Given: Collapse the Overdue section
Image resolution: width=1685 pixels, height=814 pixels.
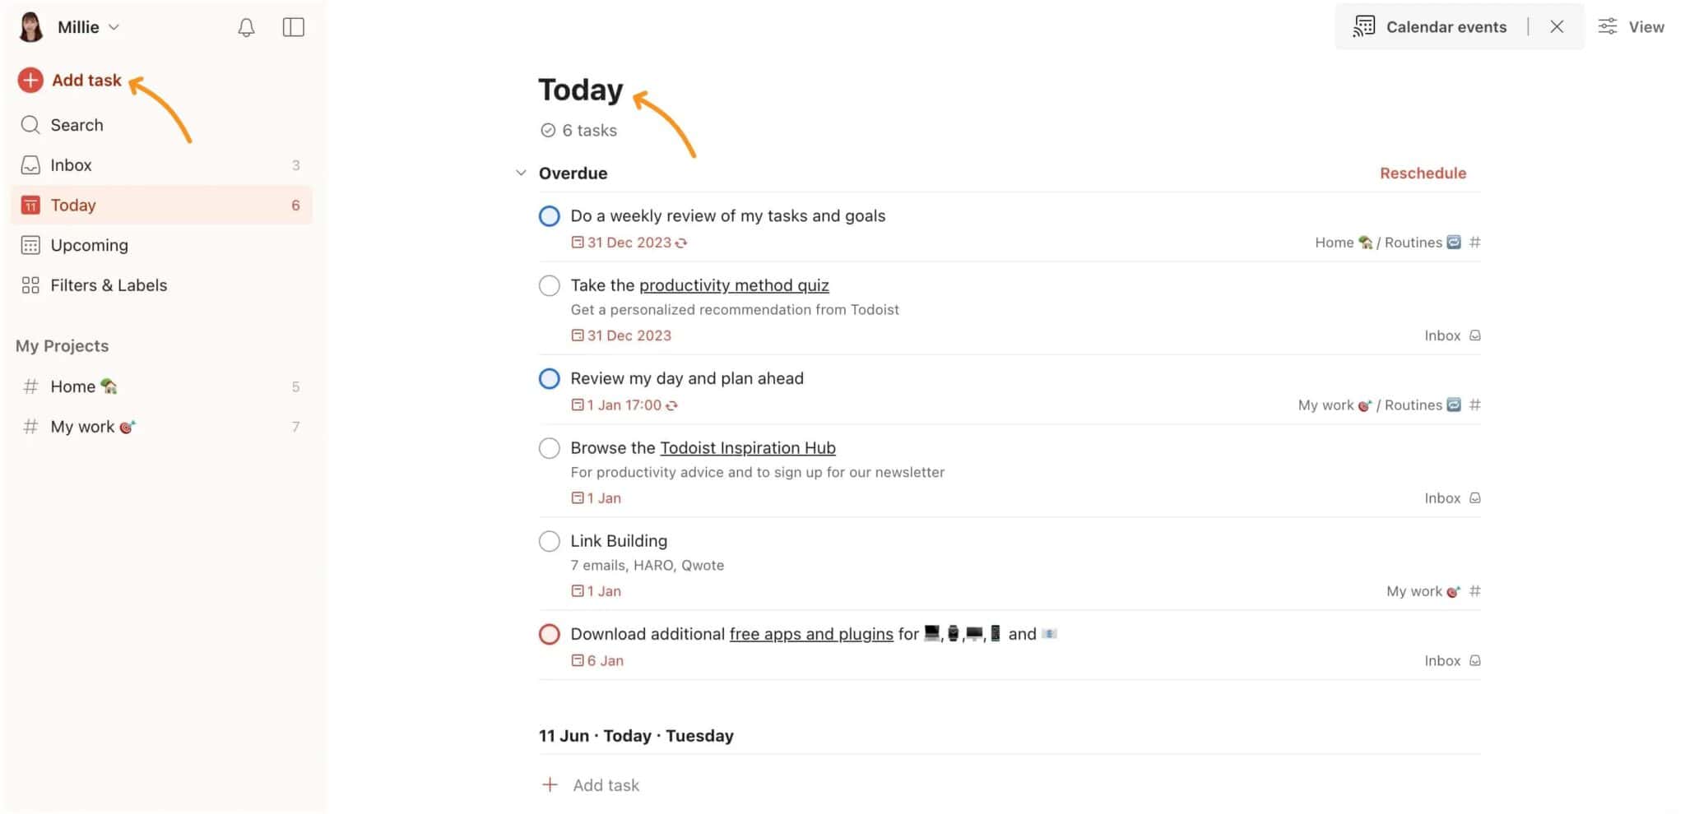Looking at the screenshot, I should 522,172.
